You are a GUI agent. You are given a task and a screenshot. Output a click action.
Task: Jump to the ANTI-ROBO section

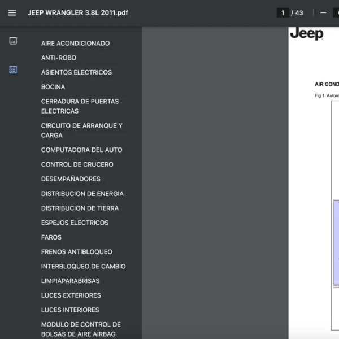click(x=59, y=58)
